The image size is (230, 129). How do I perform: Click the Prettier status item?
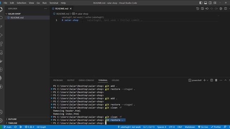tap(216, 127)
